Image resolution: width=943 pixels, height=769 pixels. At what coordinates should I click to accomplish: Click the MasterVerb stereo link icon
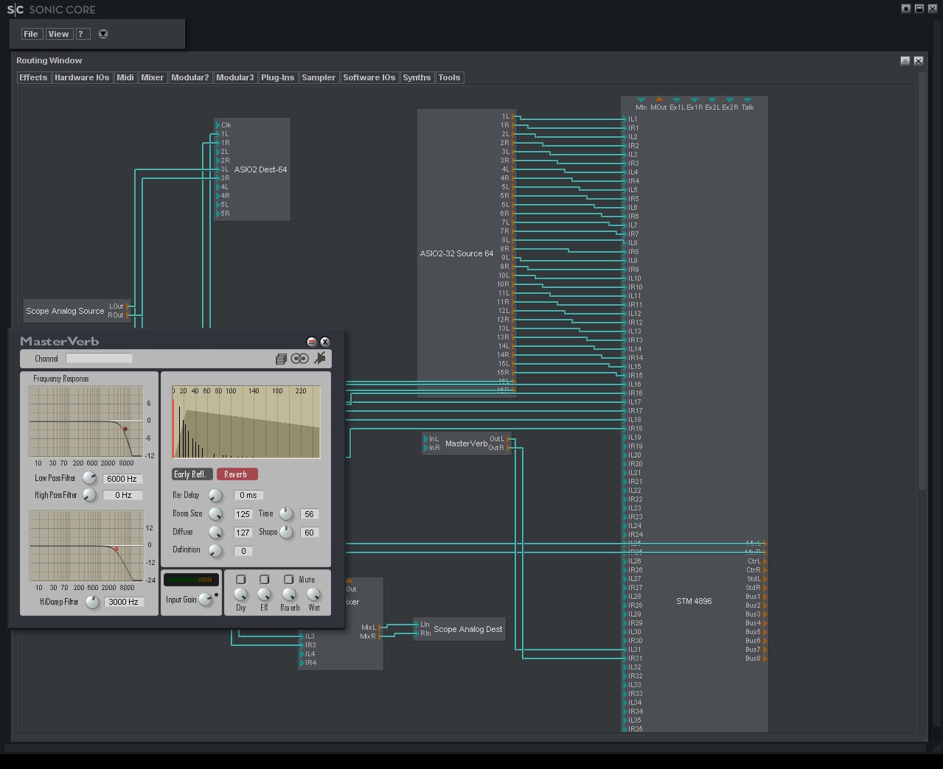click(299, 359)
